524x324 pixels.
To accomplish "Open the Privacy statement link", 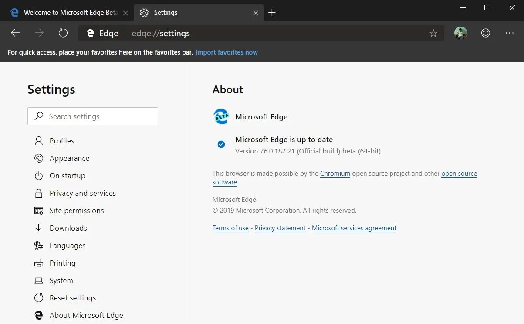I will [x=280, y=228].
